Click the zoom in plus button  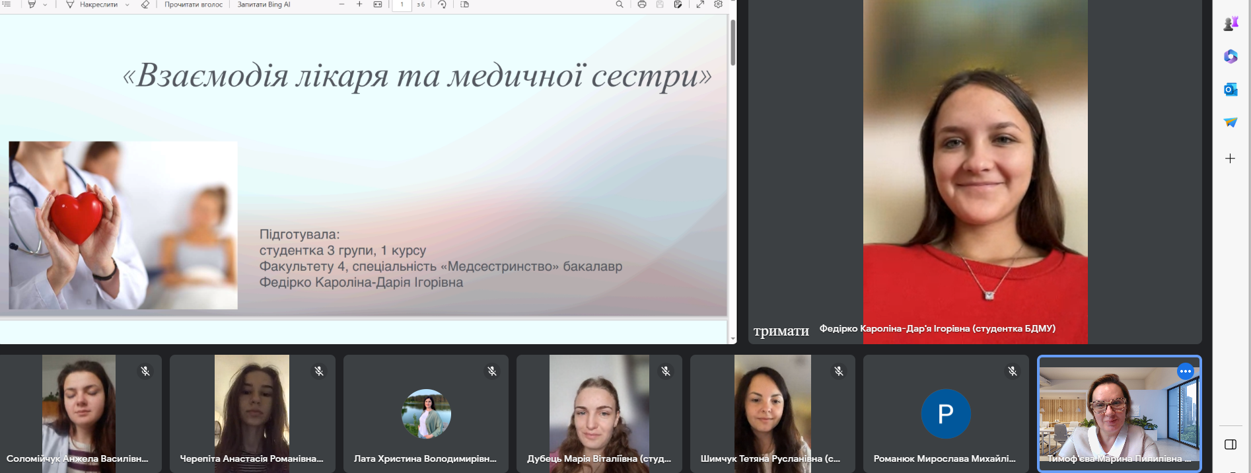[x=359, y=5]
